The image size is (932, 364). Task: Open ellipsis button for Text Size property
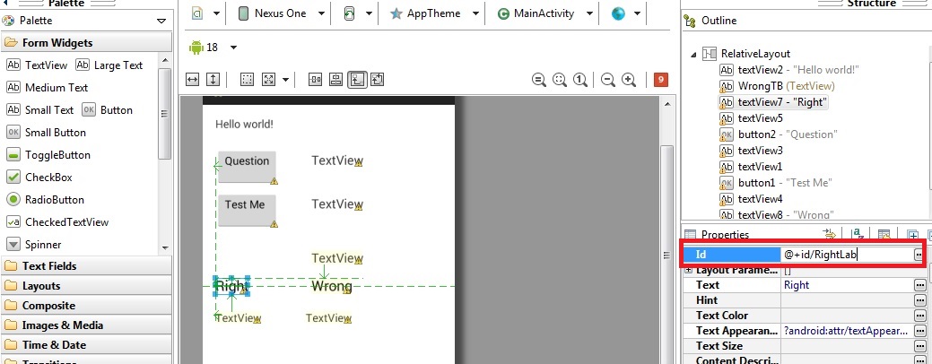point(919,346)
